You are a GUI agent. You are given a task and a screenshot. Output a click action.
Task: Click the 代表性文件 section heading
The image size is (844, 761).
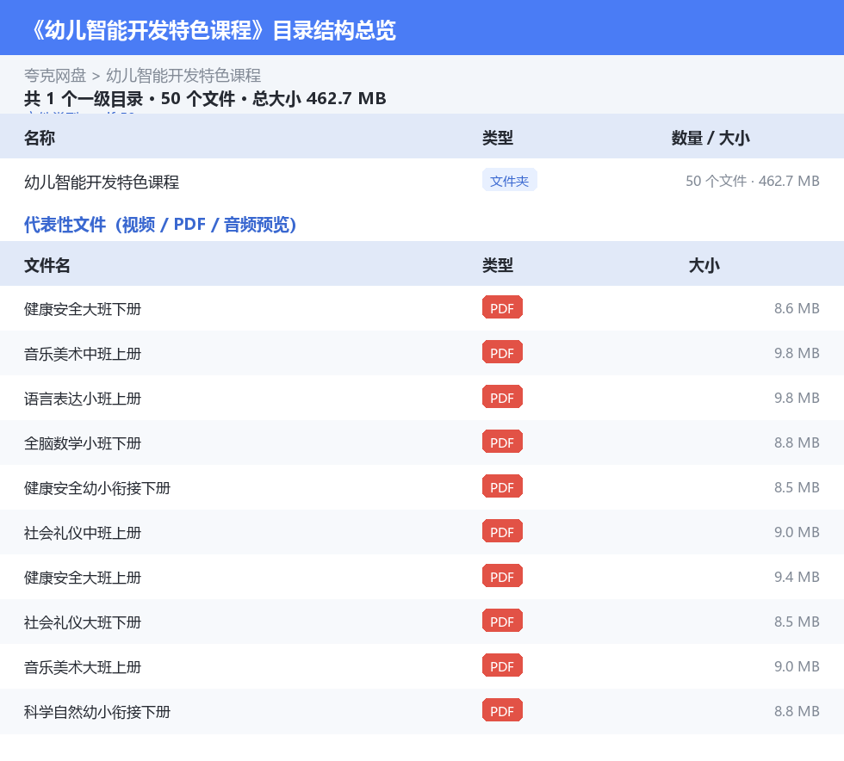coord(160,225)
